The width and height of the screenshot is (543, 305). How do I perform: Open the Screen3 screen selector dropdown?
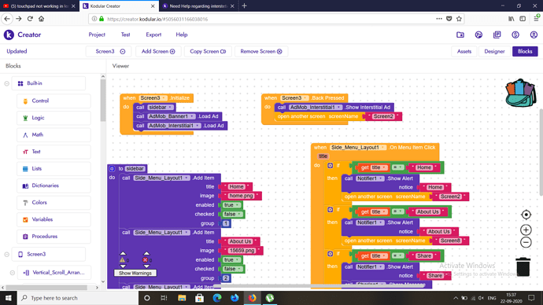tap(110, 51)
